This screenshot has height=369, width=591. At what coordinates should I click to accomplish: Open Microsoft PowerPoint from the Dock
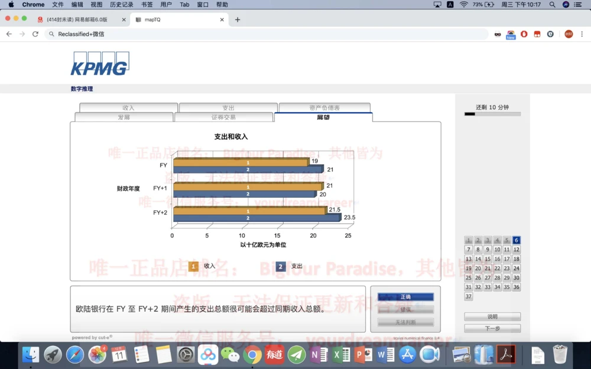click(363, 355)
